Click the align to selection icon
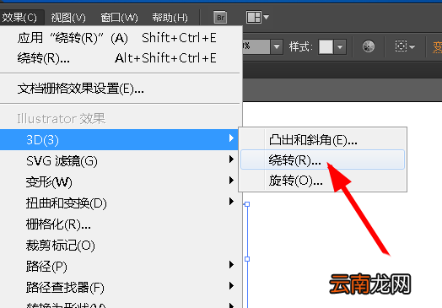Screen dimensions: 442x308 401,46
